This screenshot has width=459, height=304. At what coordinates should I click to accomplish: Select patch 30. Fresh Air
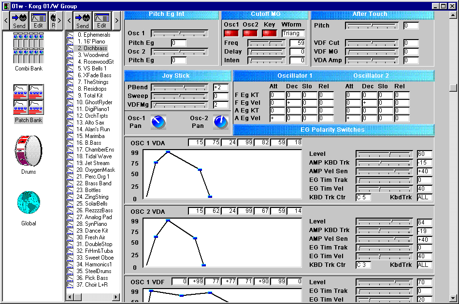(90, 237)
